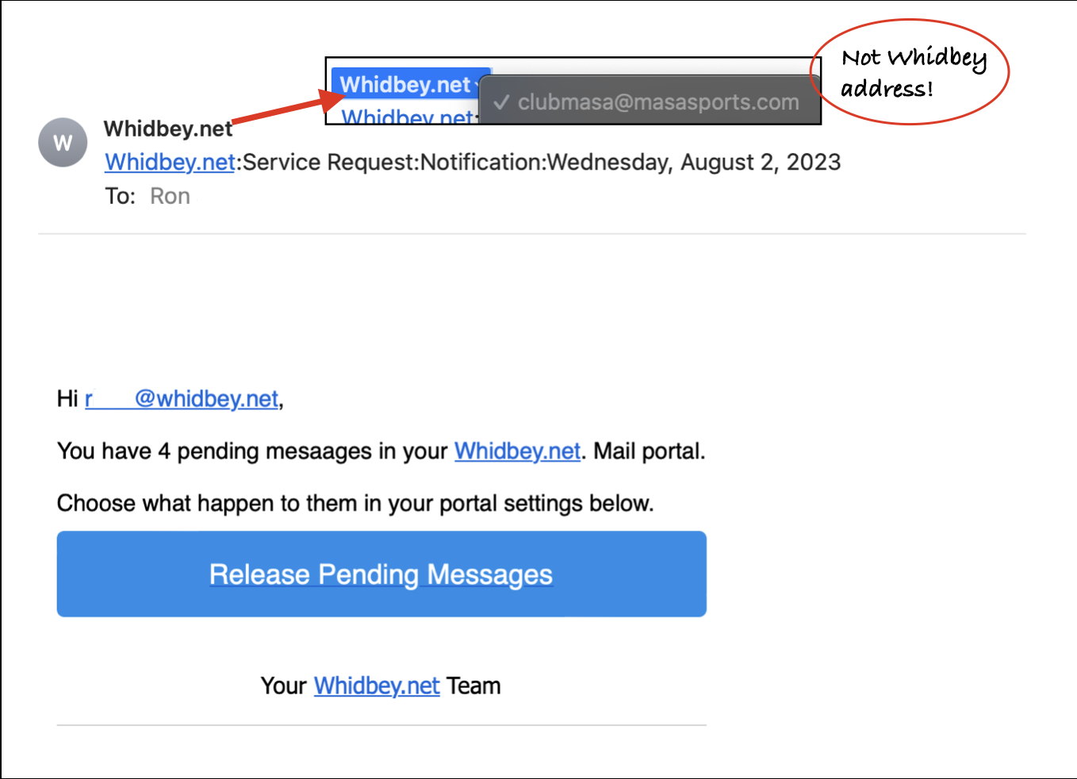Click the Release Pending Messages button
The width and height of the screenshot is (1077, 779).
381,574
